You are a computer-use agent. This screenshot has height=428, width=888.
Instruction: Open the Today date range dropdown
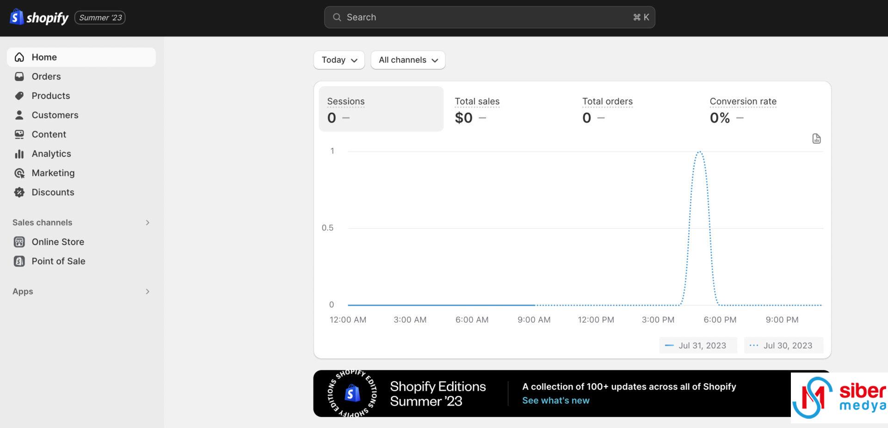tap(339, 60)
